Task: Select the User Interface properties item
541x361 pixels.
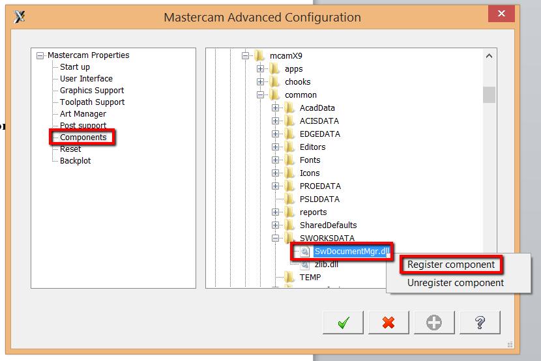Action: click(x=86, y=79)
